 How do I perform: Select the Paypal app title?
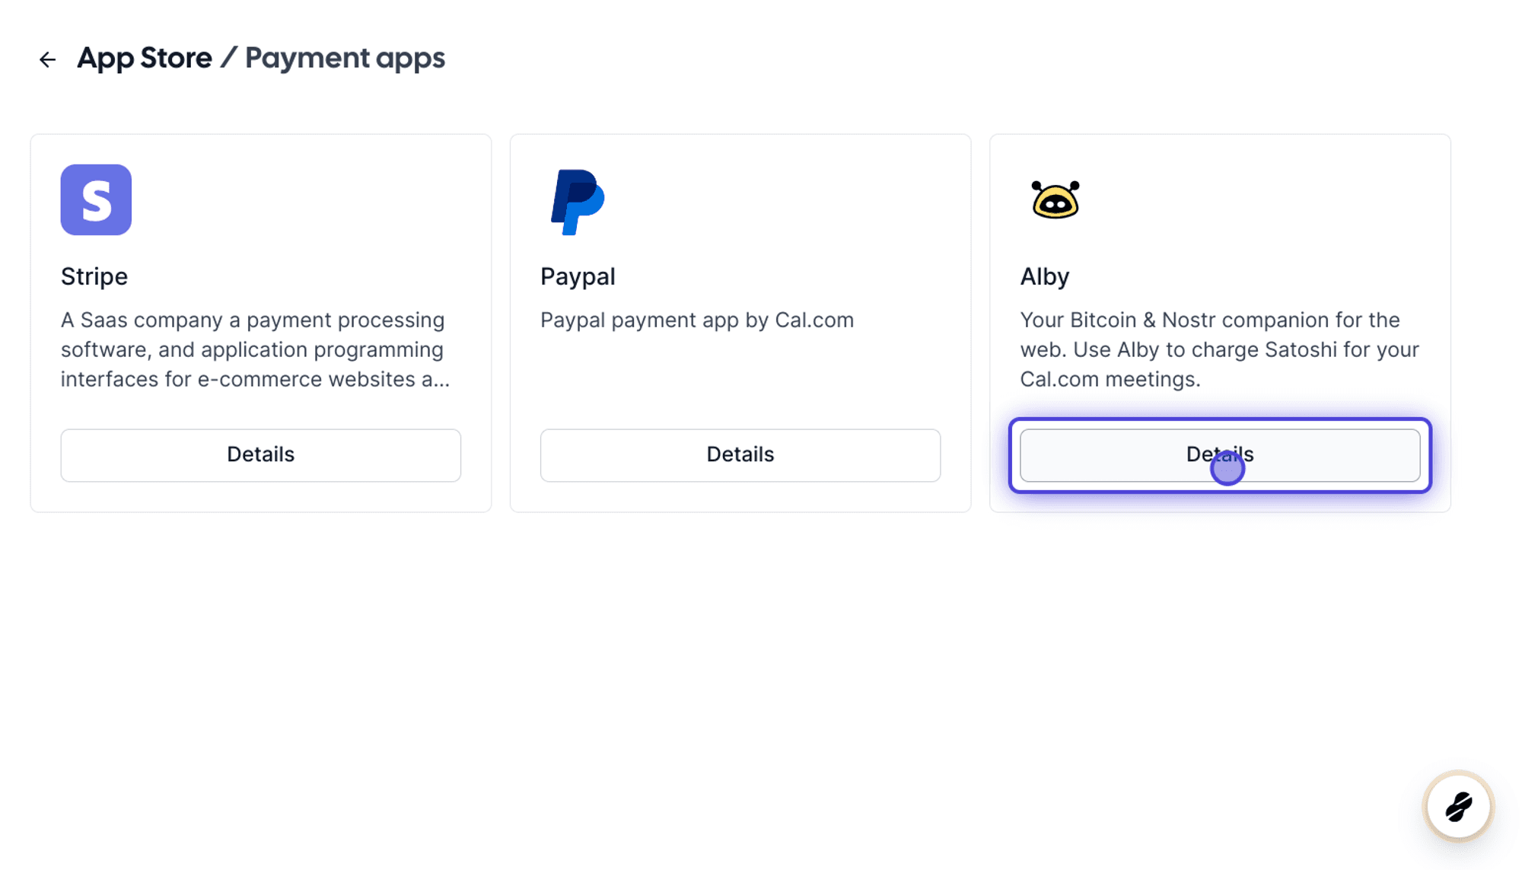(x=578, y=276)
